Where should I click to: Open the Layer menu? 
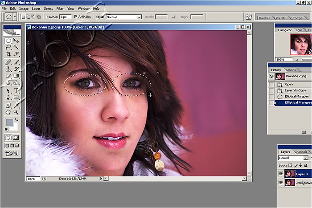pos(36,8)
